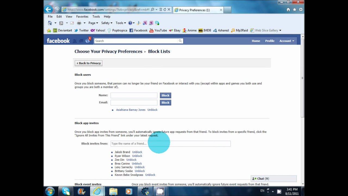Click the Refresh icon in address bar
348x196 pixels.
pos(164,10)
